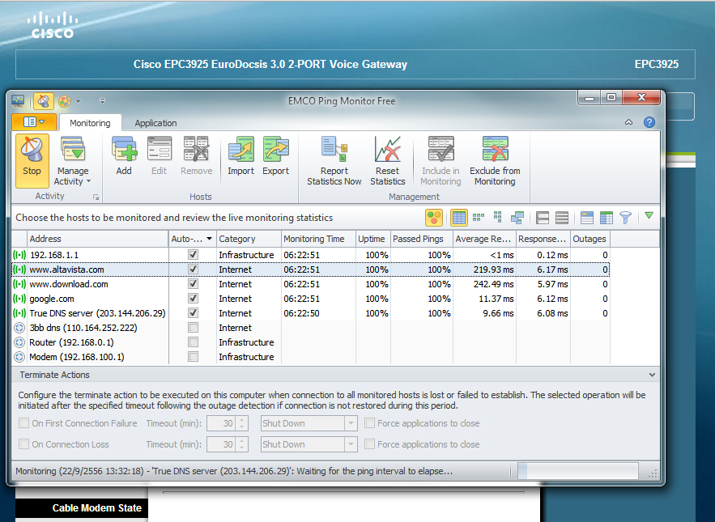715x522 pixels.
Task: Click the Import hosts icon
Action: [x=240, y=151]
